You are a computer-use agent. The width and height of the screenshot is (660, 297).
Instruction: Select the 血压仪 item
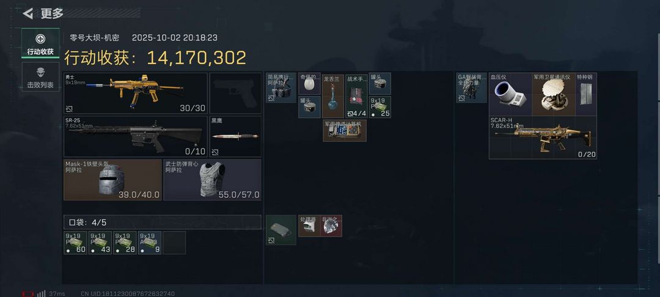point(510,94)
